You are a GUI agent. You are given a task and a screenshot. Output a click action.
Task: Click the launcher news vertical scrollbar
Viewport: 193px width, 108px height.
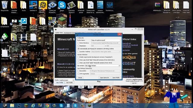[142, 56]
